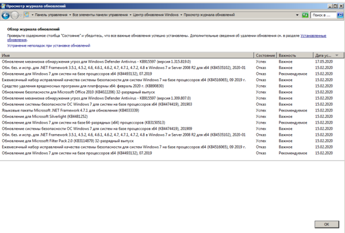
Task: Select Microsoft Office 2010 KB4022206 update row
Action: coord(172,92)
